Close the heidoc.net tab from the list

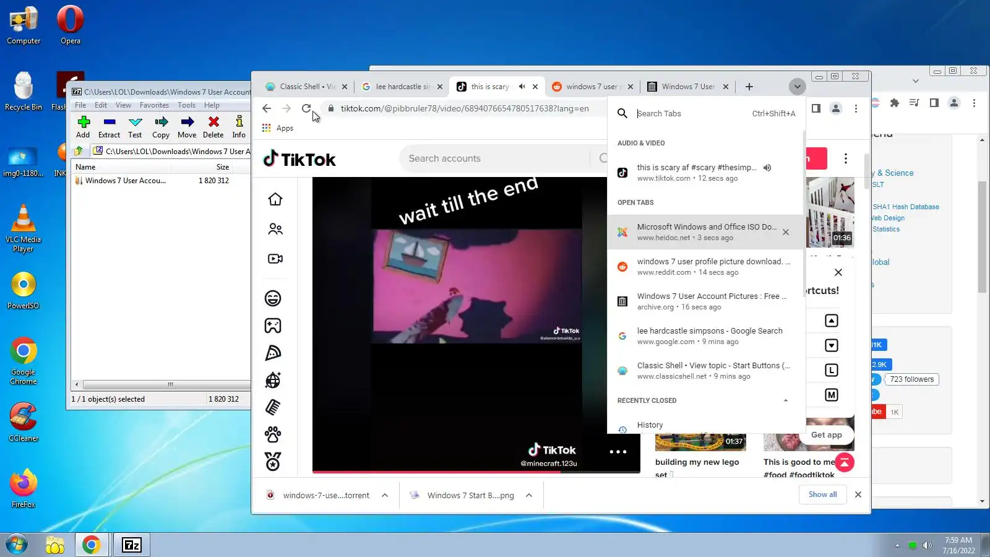click(x=786, y=232)
